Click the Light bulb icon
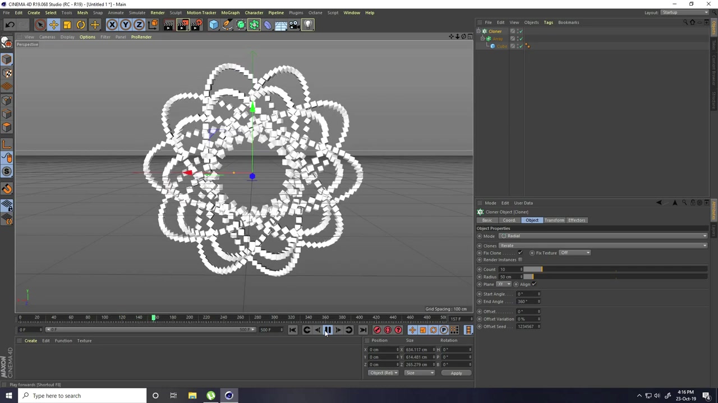The width and height of the screenshot is (718, 403). click(308, 25)
